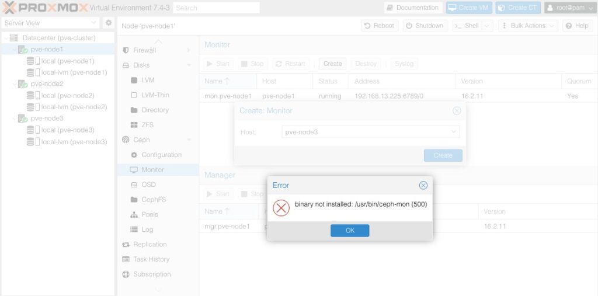The width and height of the screenshot is (598, 296).
Task: Open Directory page
Action: pyautogui.click(x=155, y=110)
